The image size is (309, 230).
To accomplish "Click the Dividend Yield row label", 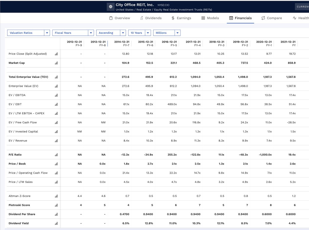I will point(19,223).
